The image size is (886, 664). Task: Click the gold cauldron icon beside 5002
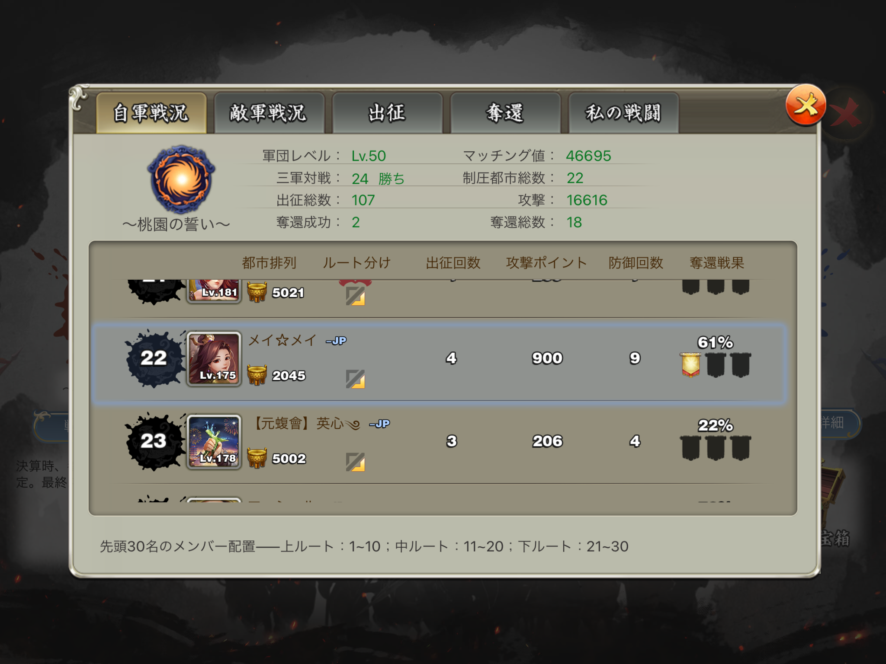pyautogui.click(x=257, y=458)
